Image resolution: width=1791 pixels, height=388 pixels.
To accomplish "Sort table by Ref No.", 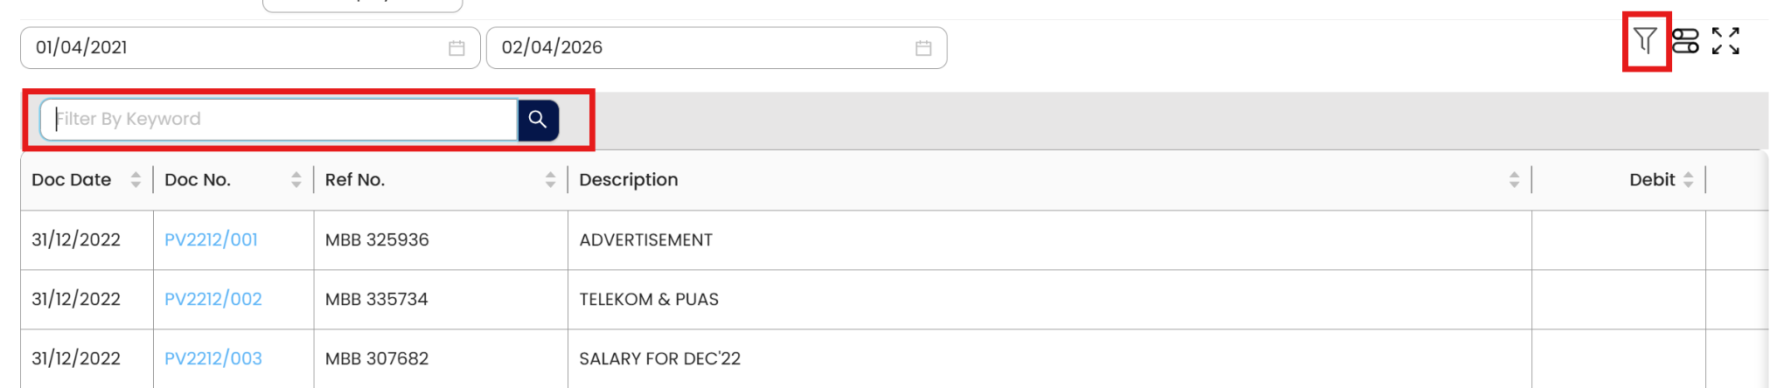I will click(x=550, y=180).
